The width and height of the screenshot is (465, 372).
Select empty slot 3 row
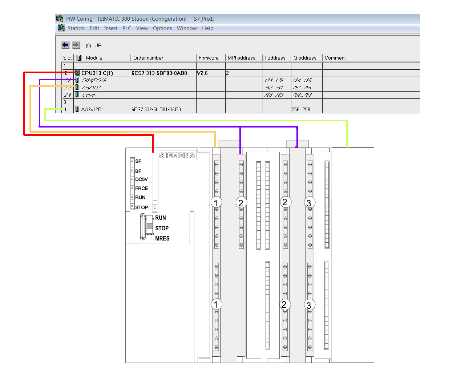click(x=241, y=102)
